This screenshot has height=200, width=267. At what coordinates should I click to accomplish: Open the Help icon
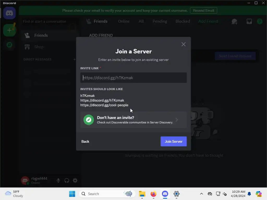tap(259, 21)
